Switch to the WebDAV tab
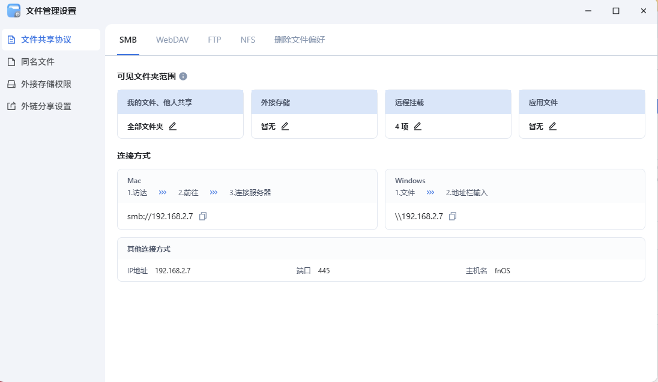The image size is (658, 382). (x=172, y=40)
